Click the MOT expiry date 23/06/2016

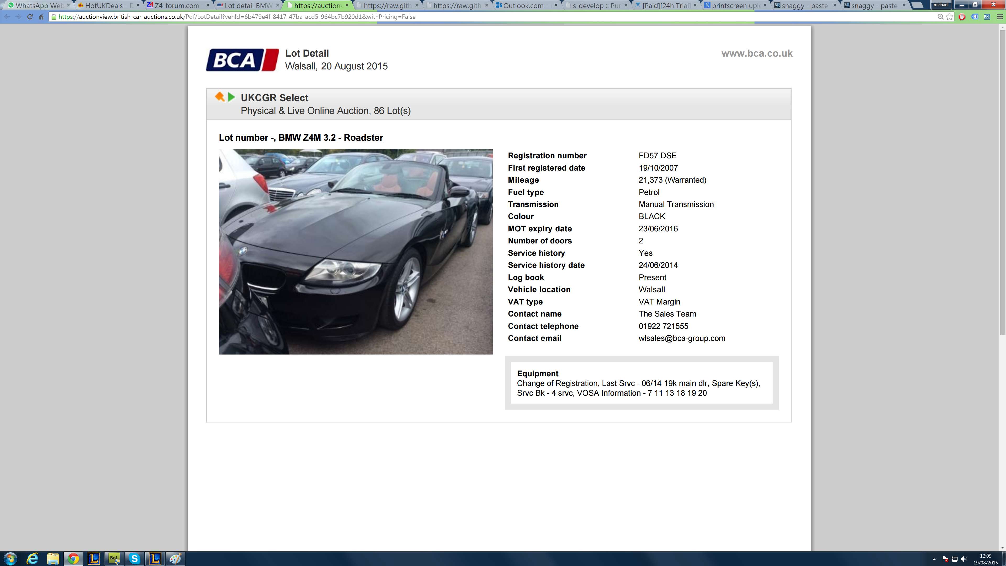[658, 228]
